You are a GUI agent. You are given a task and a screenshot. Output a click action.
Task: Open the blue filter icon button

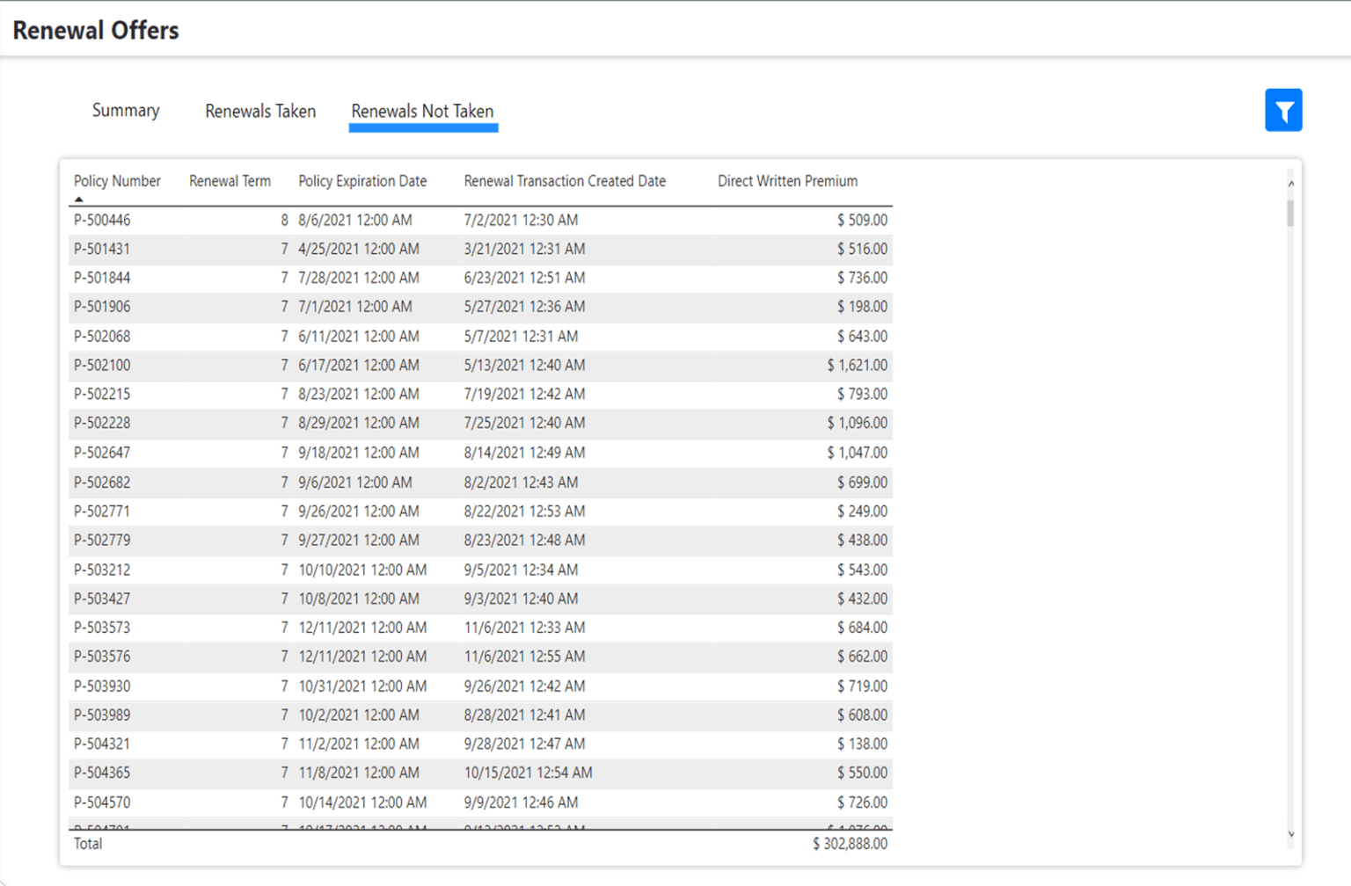(1282, 111)
